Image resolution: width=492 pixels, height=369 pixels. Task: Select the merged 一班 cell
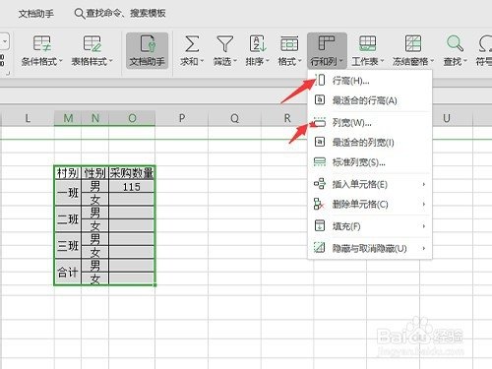click(x=68, y=193)
